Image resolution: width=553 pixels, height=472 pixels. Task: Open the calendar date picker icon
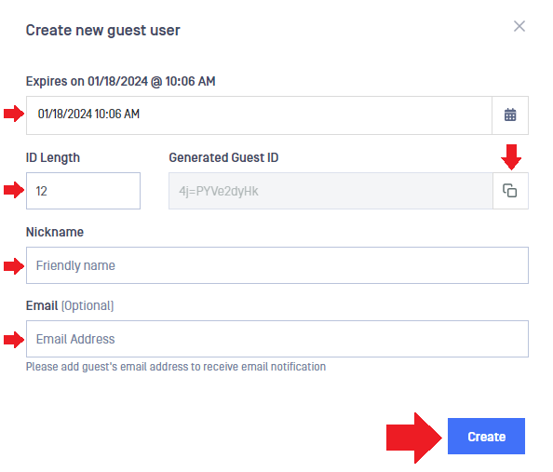pos(510,115)
